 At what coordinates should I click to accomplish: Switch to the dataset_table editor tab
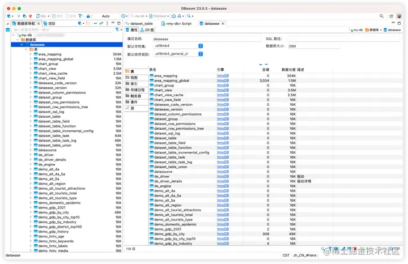click(x=139, y=24)
